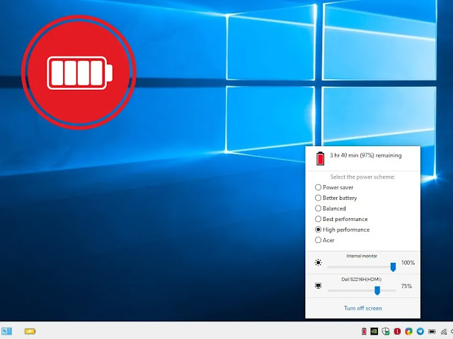Click the "Internal monitor" label
The height and width of the screenshot is (339, 453).
point(362,256)
